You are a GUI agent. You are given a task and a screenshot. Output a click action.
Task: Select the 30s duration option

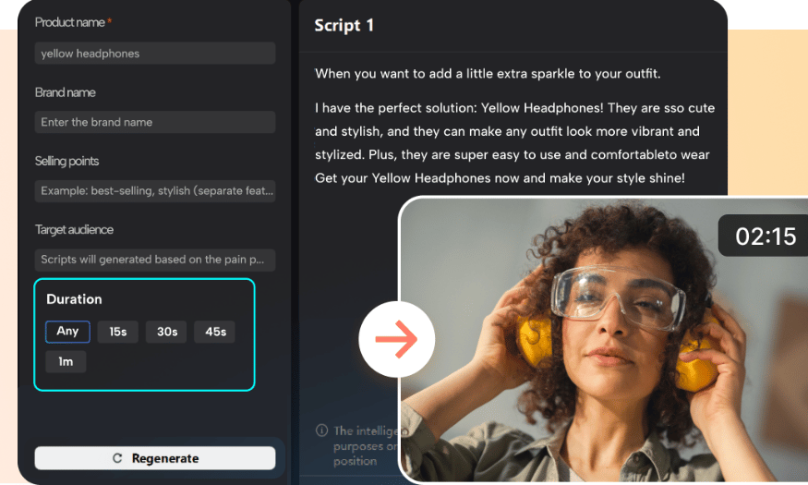166,332
